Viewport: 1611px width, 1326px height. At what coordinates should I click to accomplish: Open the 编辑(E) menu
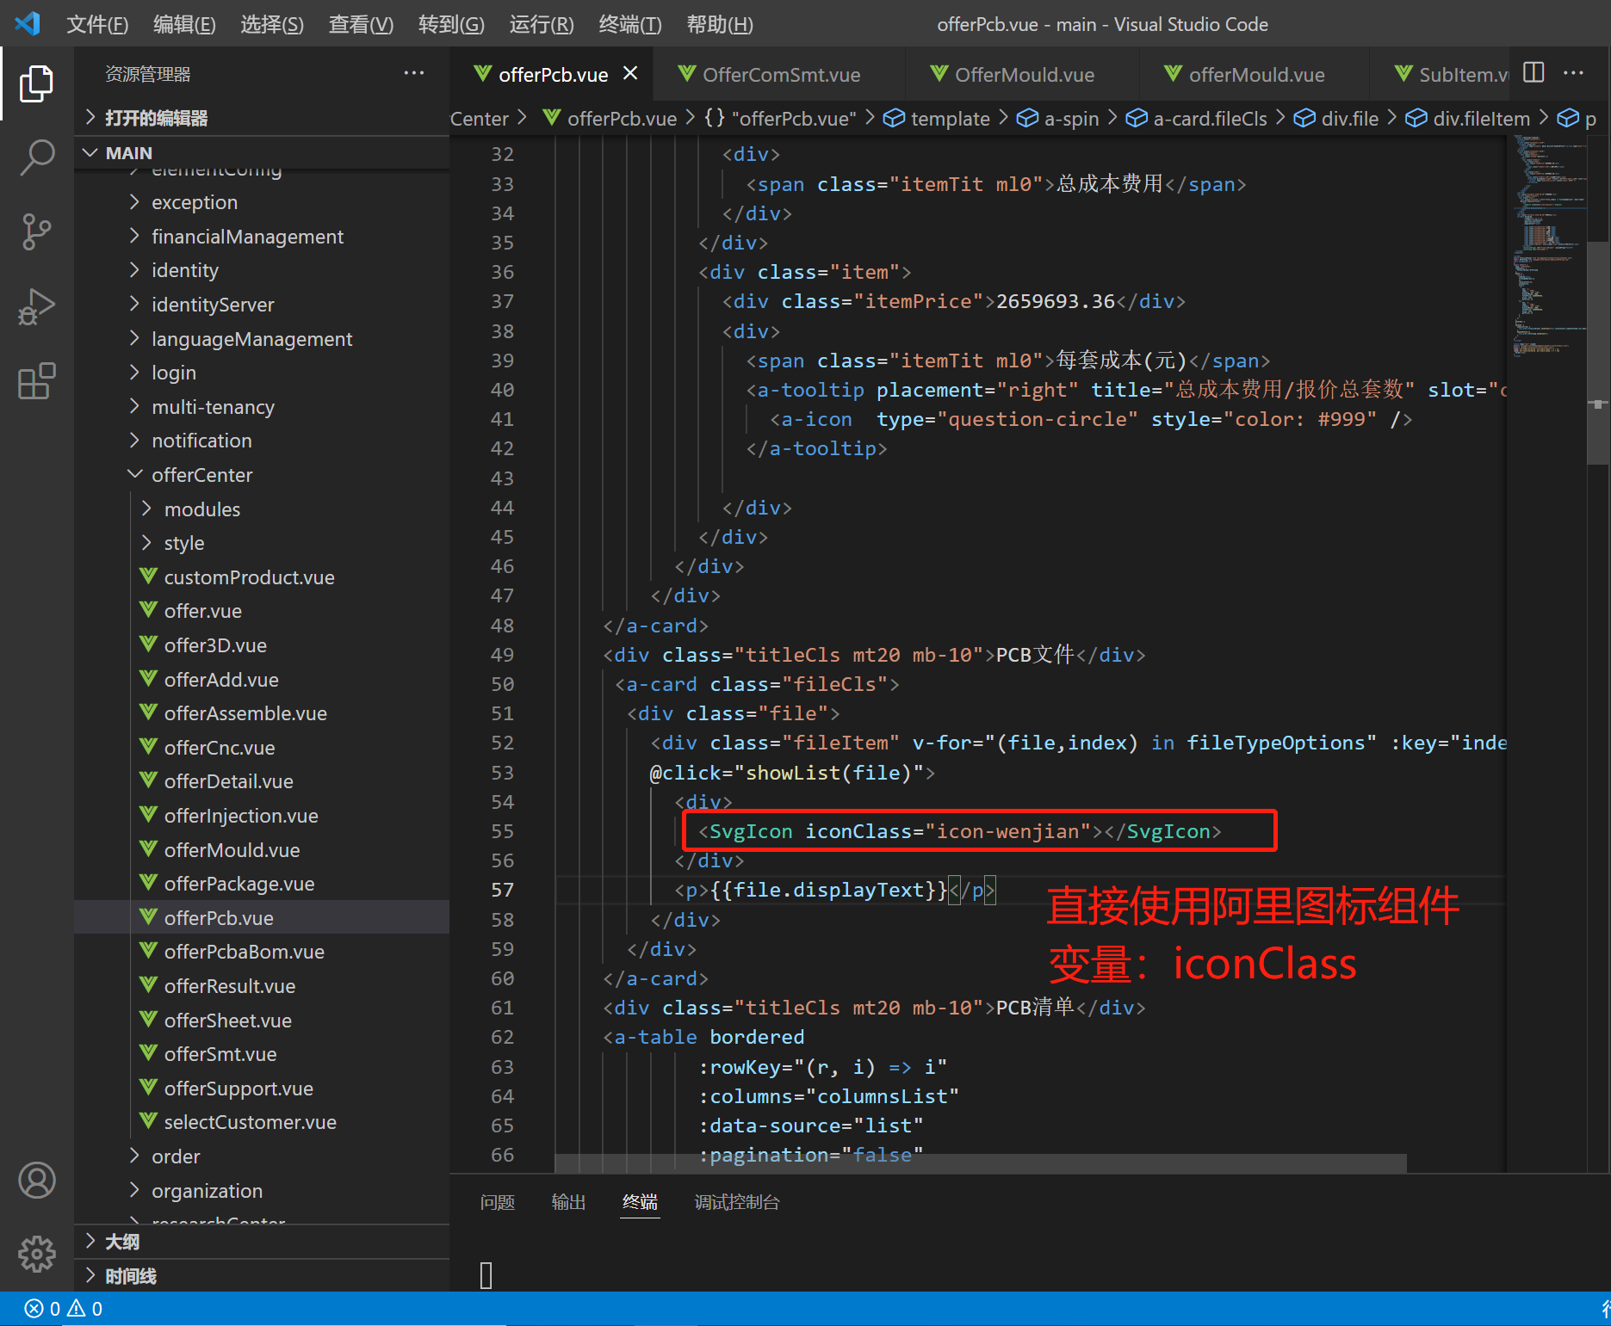184,24
